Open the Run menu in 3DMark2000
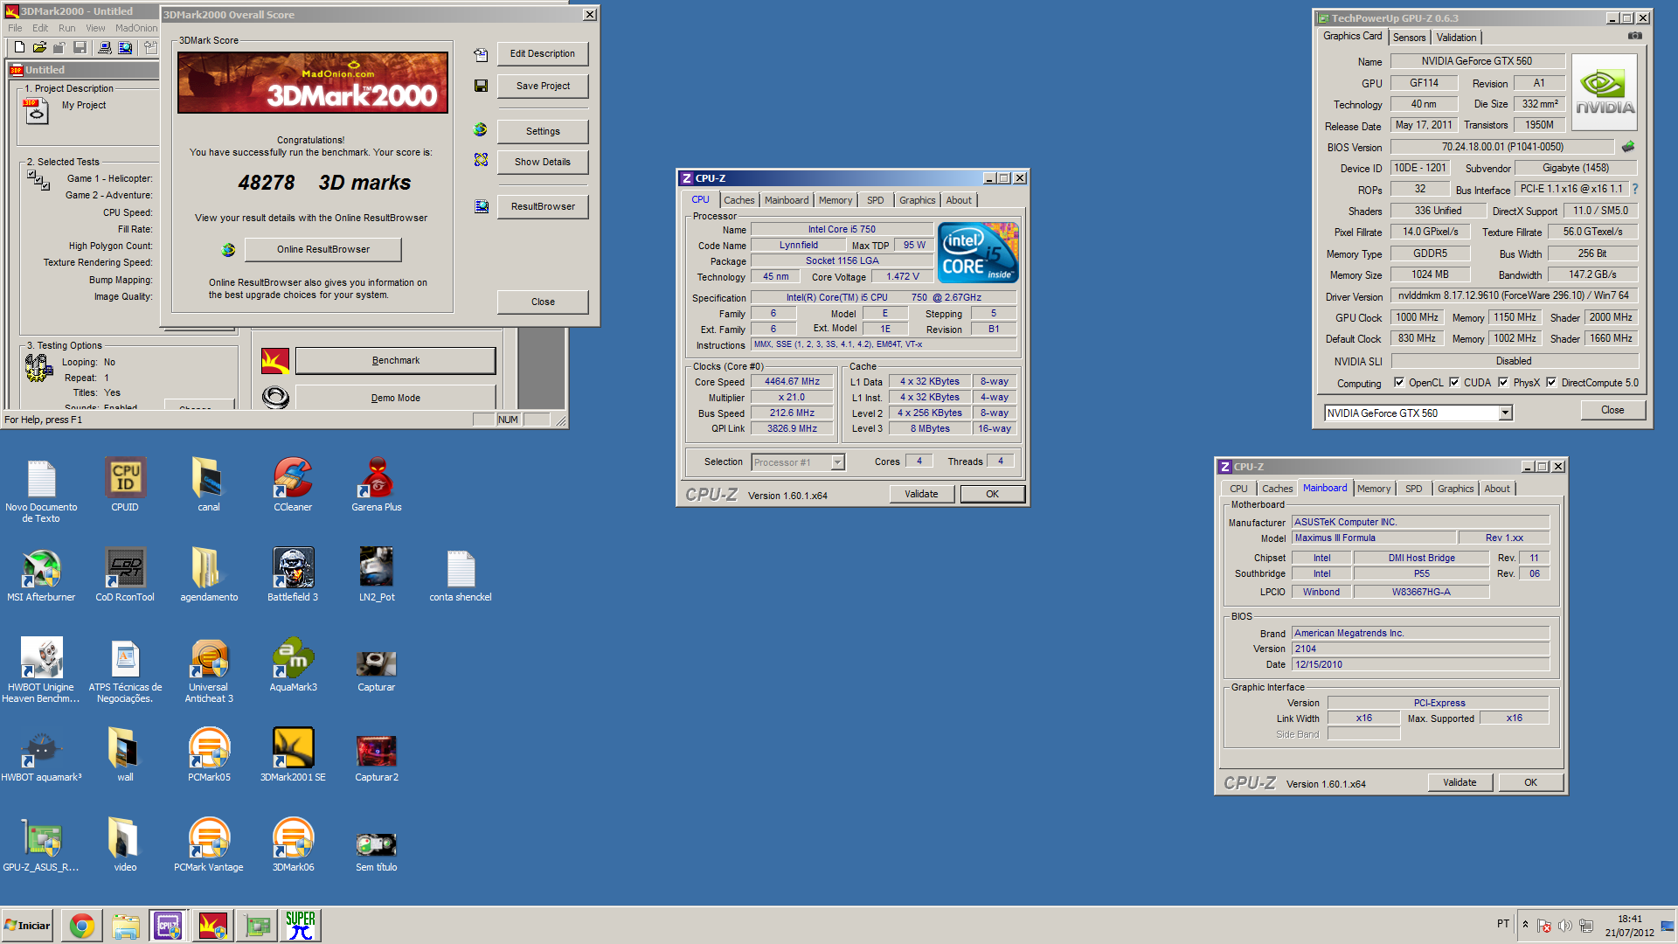The image size is (1678, 944). pos(67,28)
